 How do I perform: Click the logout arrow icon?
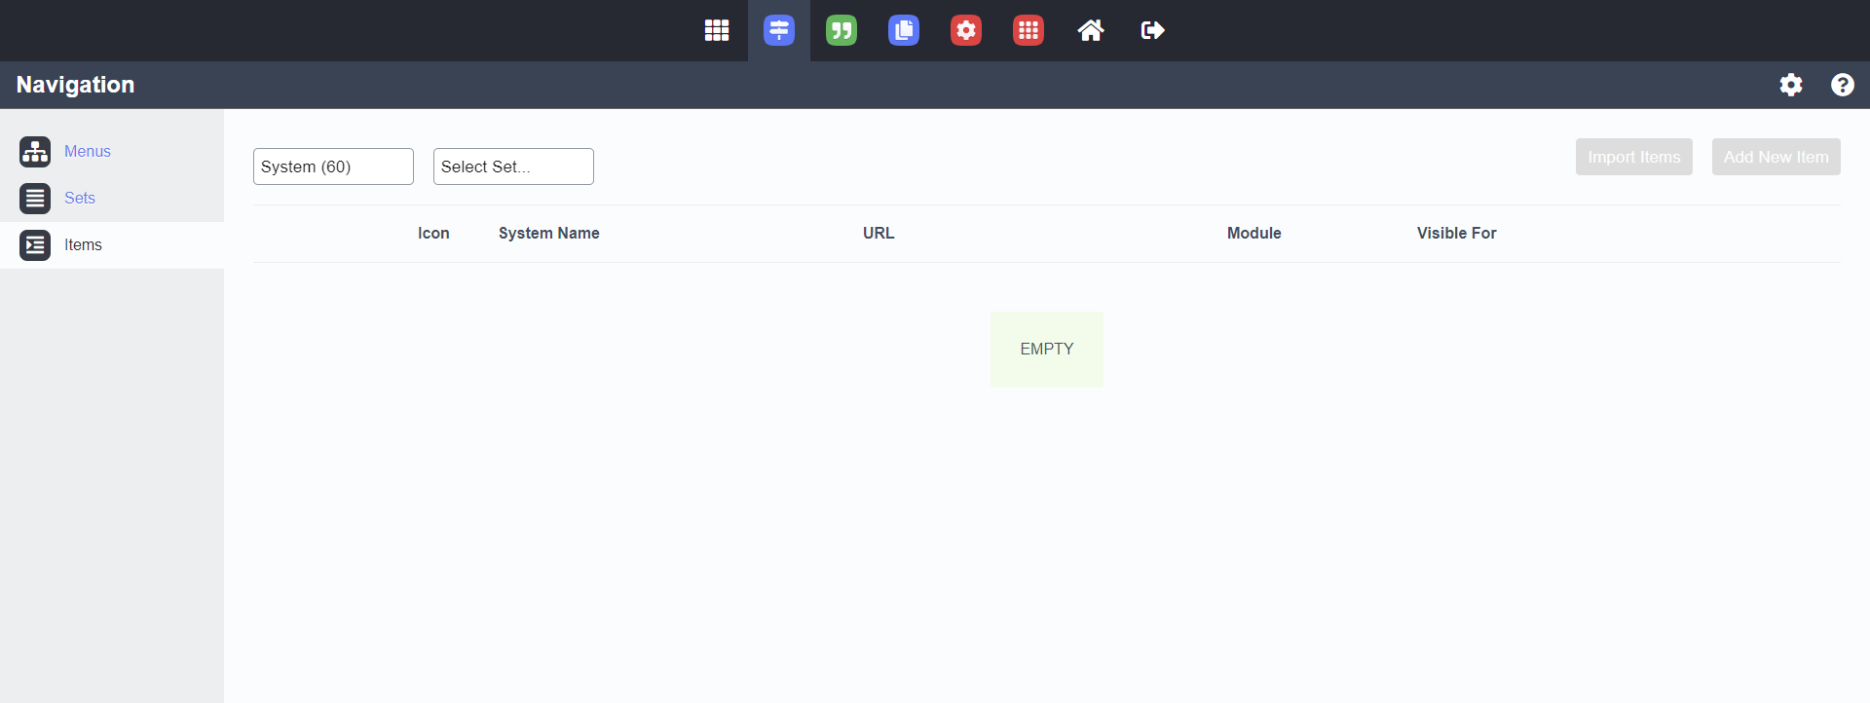pyautogui.click(x=1152, y=30)
